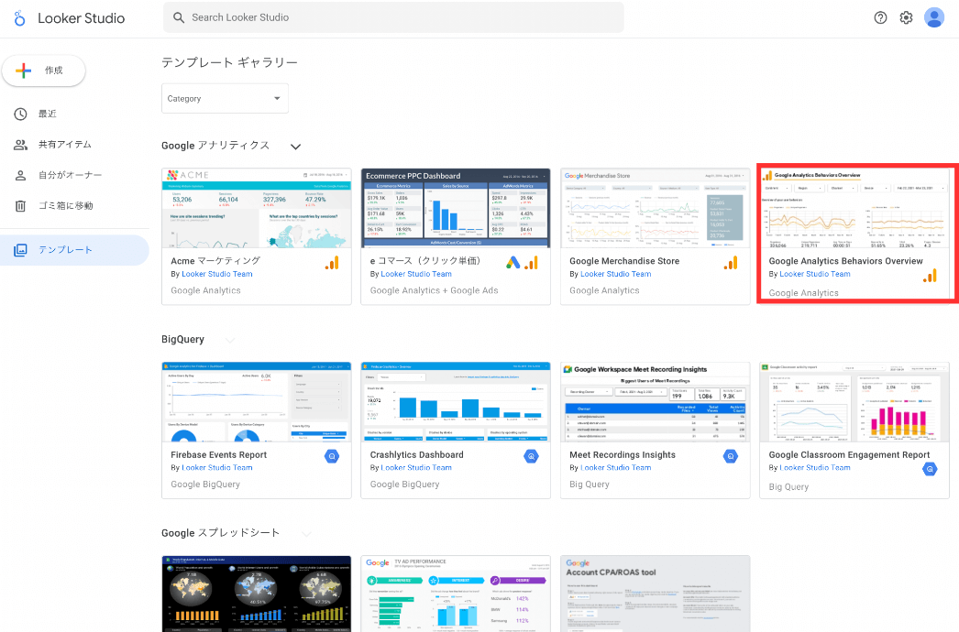The width and height of the screenshot is (959, 632).
Task: Click the search magnifier icon
Action: [179, 17]
